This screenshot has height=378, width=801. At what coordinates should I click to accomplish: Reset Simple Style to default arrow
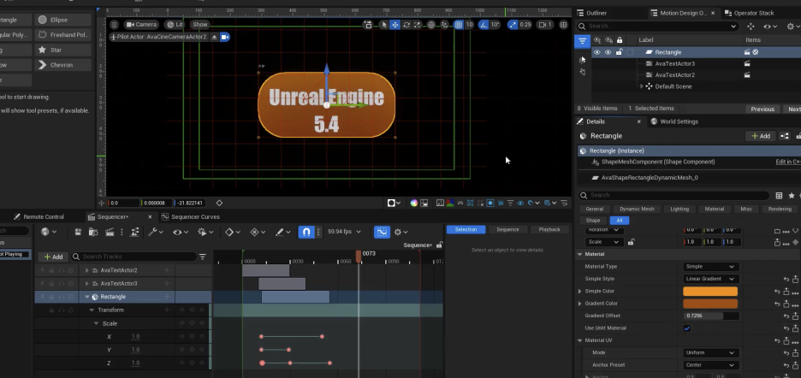785,279
